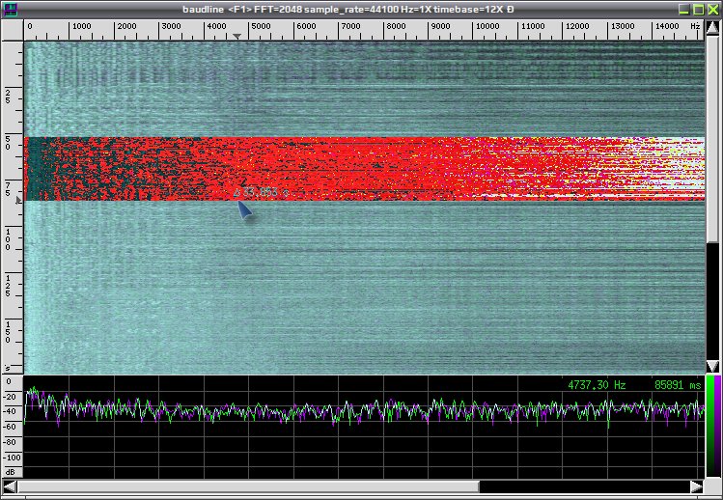Click the 10000 mark on frequency ruler
This screenshot has height=500, width=723.
pyautogui.click(x=487, y=26)
